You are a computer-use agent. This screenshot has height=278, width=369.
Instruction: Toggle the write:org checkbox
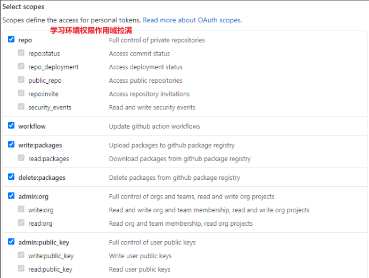[x=21, y=210]
